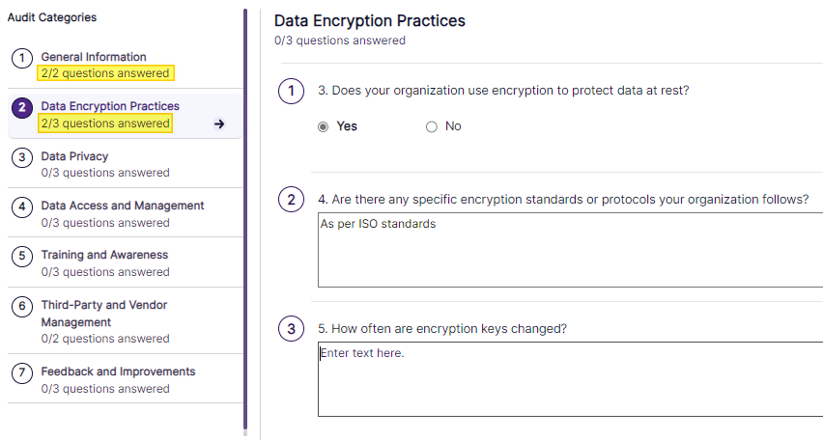Click the step 4 Data Access circle icon

click(21, 206)
